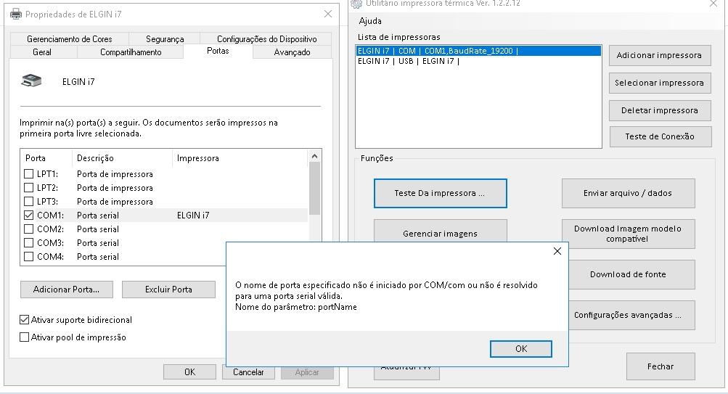Open the Gerenciamento de Cores tab
Viewport: 728px width, 394px height.
[69, 39]
